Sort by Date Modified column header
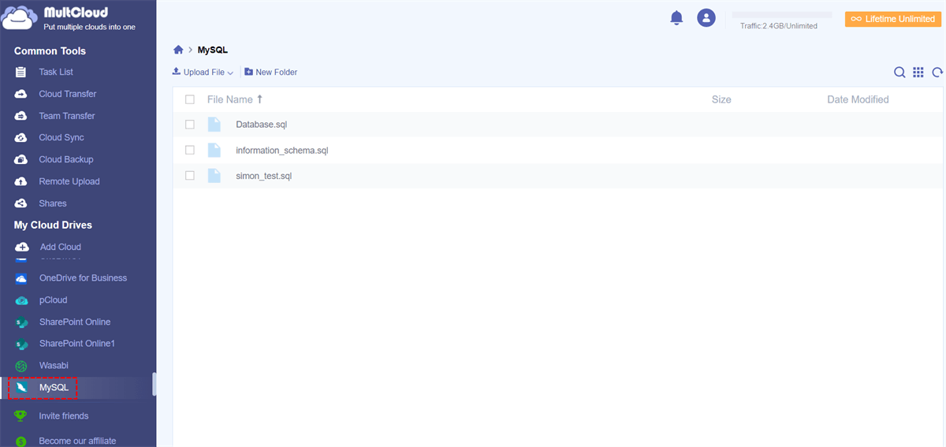Image resolution: width=946 pixels, height=447 pixels. tap(858, 99)
